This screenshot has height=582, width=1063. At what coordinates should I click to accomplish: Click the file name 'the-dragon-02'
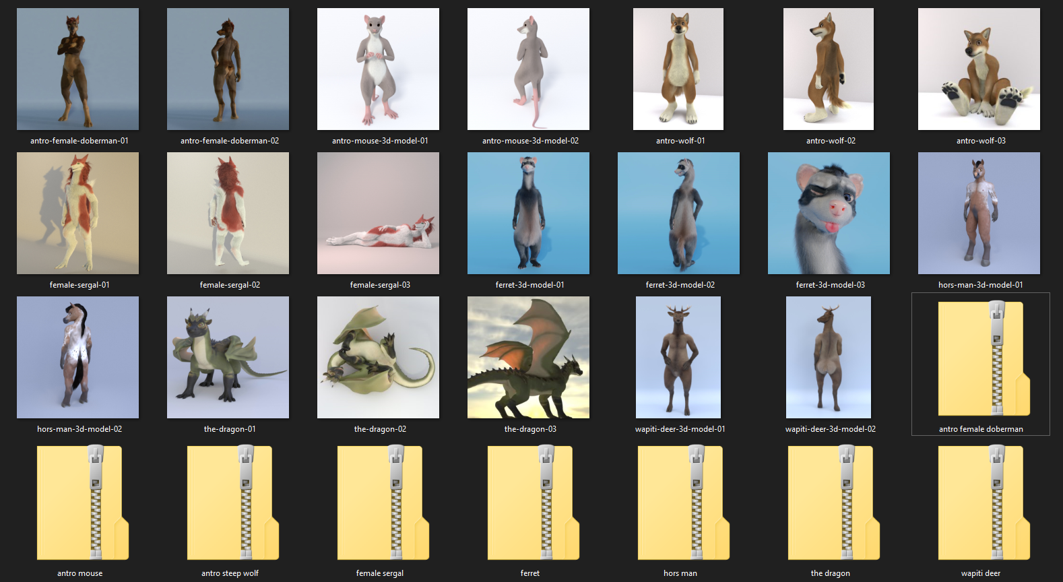380,429
